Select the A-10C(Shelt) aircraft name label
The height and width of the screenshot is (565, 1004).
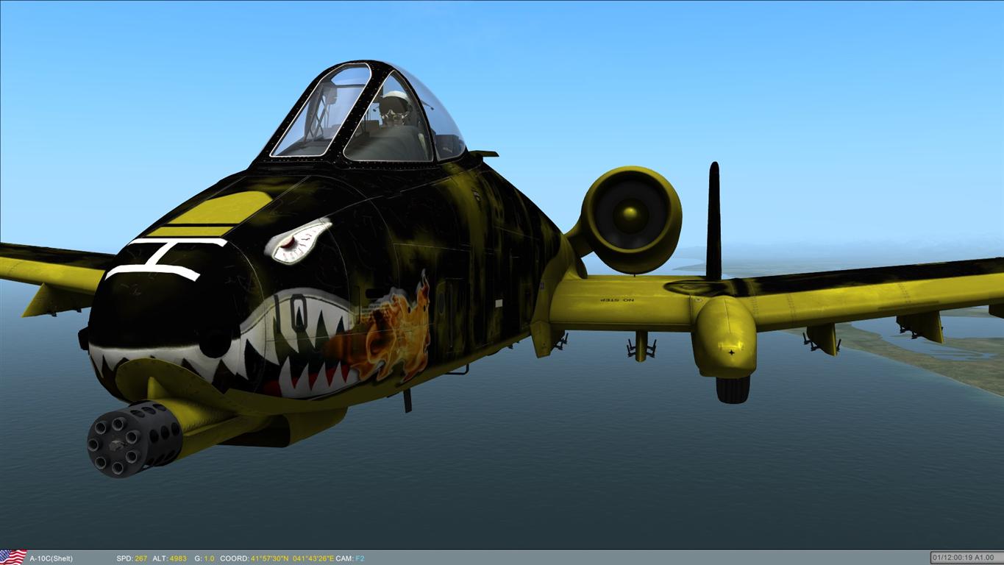click(x=51, y=559)
